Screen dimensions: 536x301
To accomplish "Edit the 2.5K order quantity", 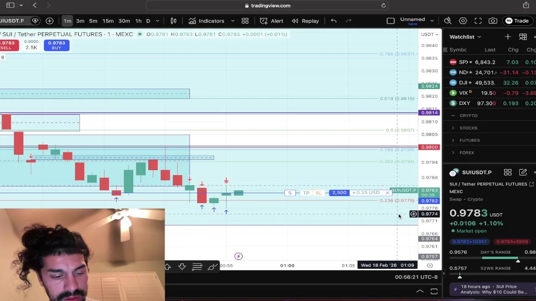I will point(31,47).
